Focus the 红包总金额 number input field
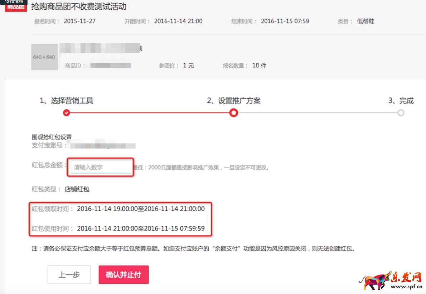The width and height of the screenshot is (426, 294). [102, 167]
